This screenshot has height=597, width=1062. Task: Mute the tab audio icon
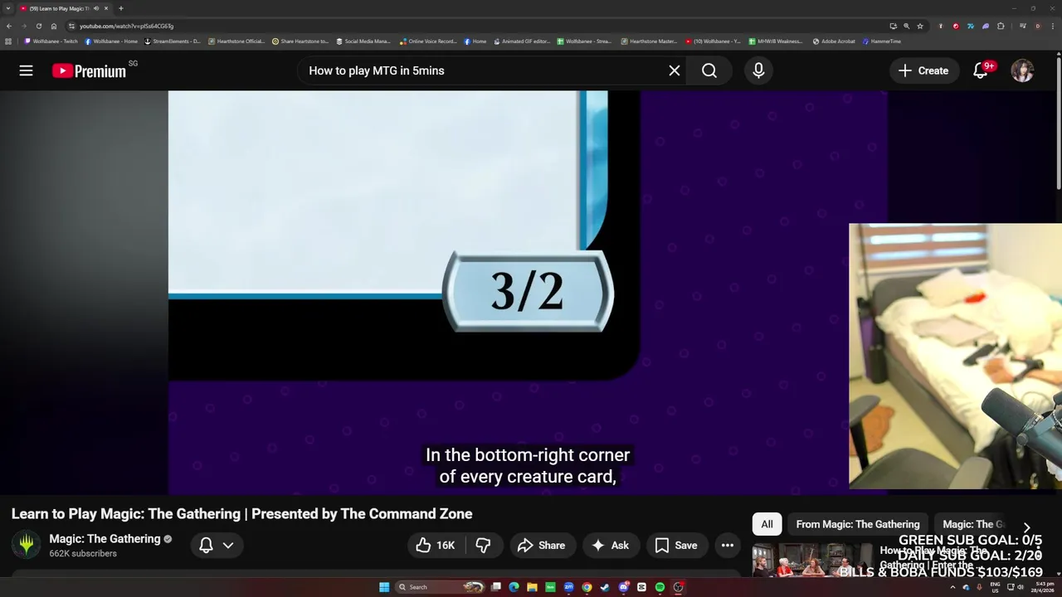coord(96,8)
